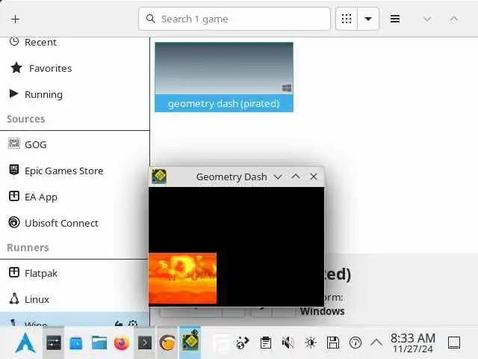Open the network globe tray icon
This screenshot has width=478, height=359.
(243, 343)
